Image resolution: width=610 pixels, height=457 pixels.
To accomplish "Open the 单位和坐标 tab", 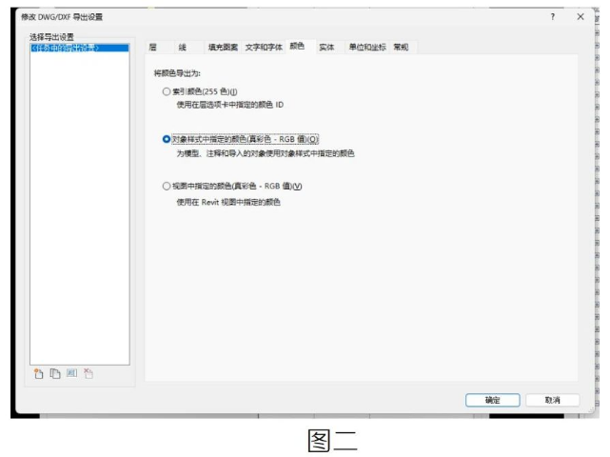I will tap(367, 47).
